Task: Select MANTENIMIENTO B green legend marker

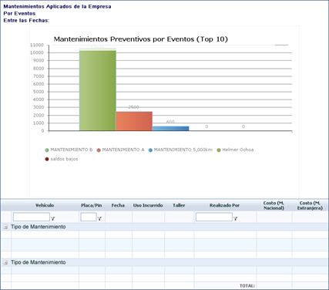Action: point(47,150)
